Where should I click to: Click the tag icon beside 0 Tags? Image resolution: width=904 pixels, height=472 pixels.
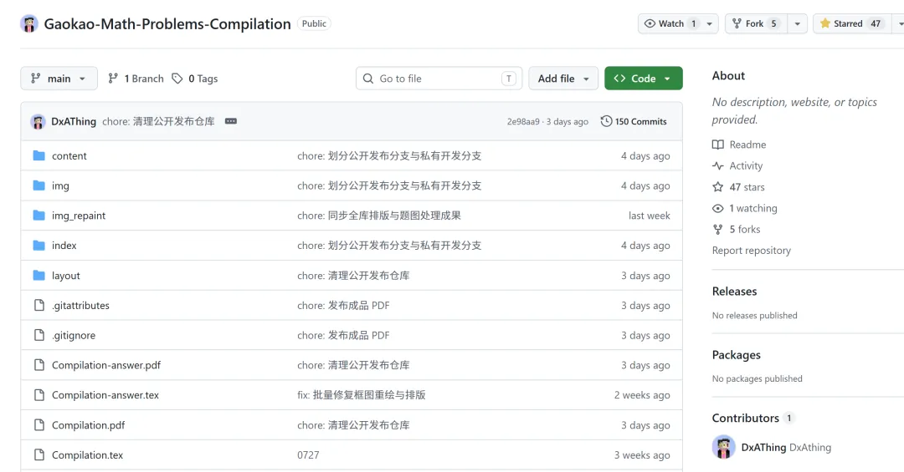pos(177,79)
